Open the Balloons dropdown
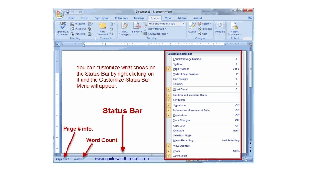The image size is (313, 176). pyautogui.click(x=137, y=29)
